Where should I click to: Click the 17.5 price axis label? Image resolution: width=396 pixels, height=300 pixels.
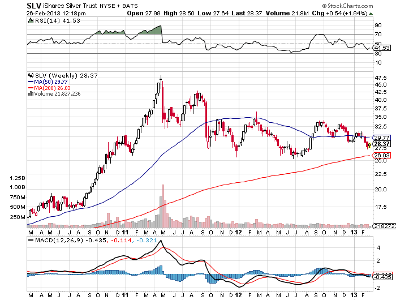tap(381, 207)
